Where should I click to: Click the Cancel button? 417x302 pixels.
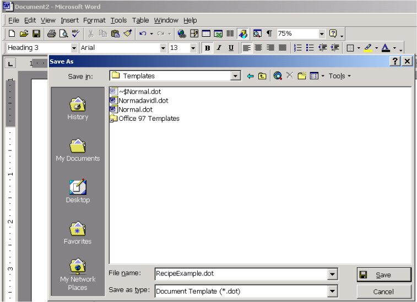[x=383, y=292]
